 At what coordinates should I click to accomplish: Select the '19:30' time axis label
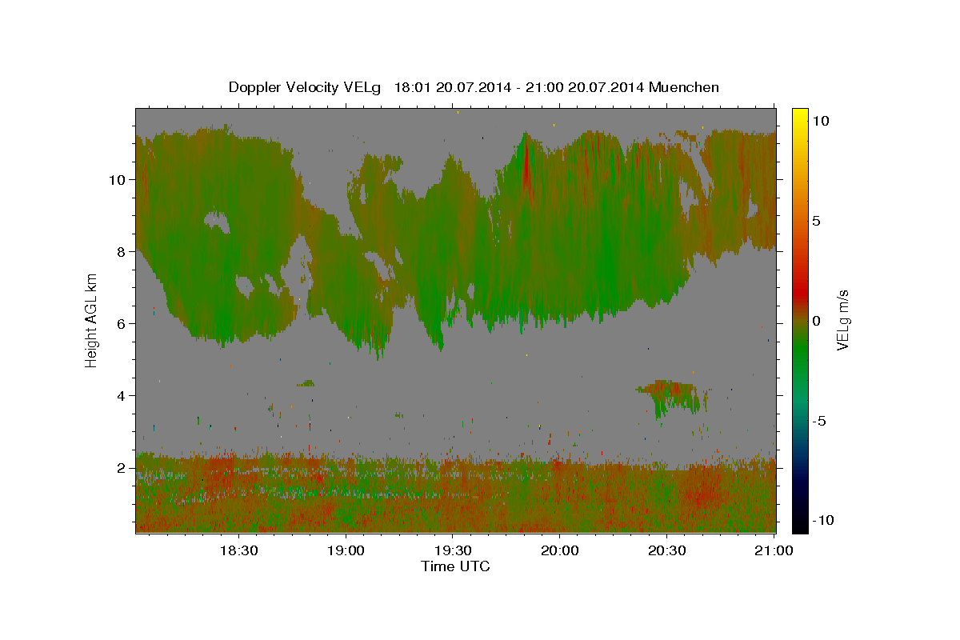[453, 550]
